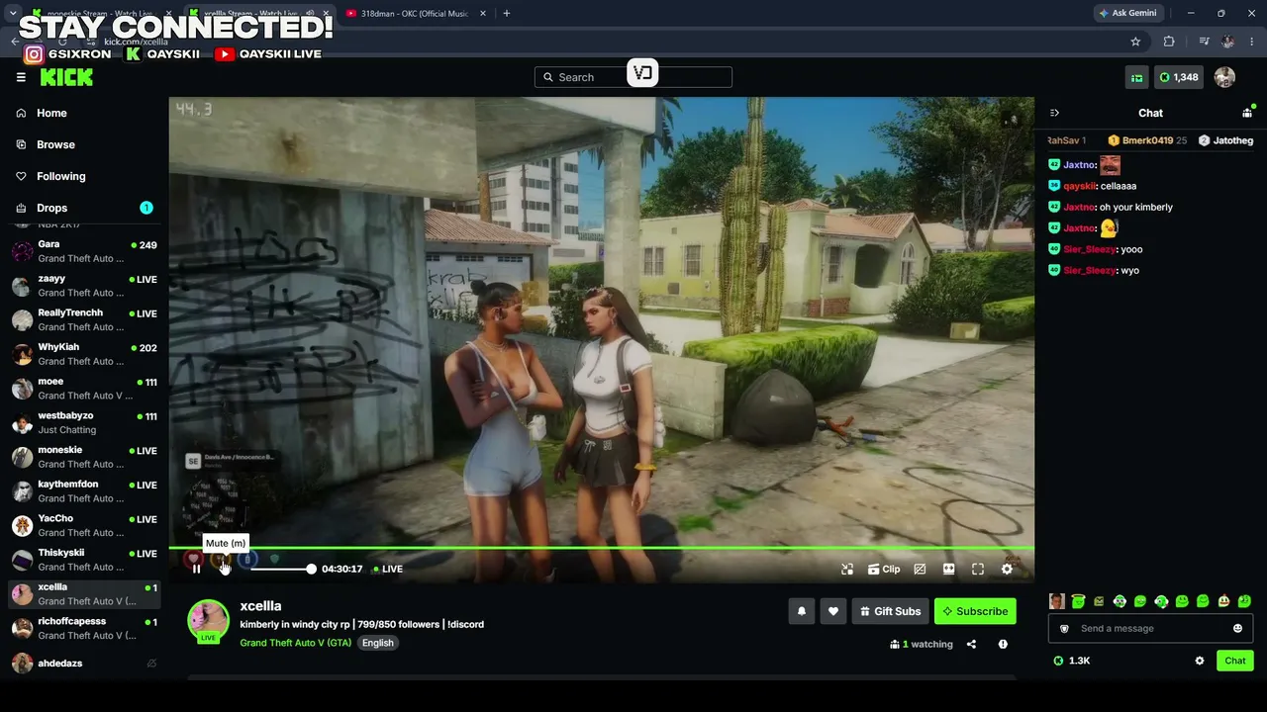This screenshot has height=712, width=1267.
Task: Send the message with the Chat button
Action: coord(1235,661)
